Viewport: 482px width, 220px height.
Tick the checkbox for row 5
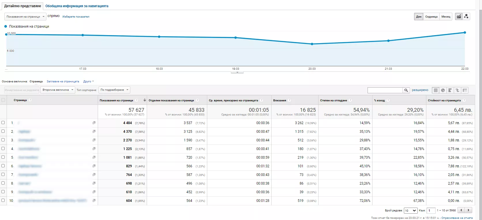[3, 157]
